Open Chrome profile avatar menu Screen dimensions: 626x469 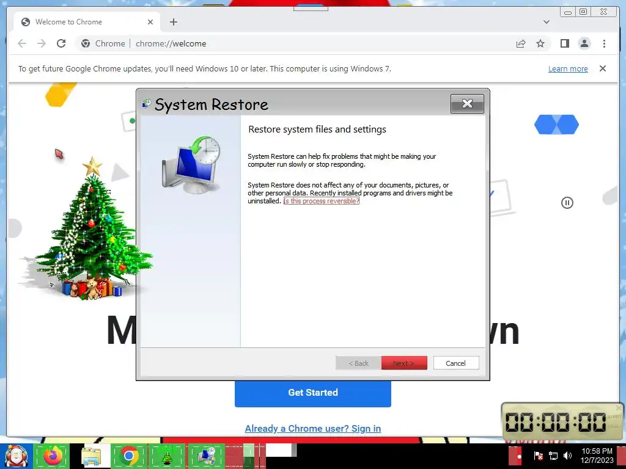pyautogui.click(x=584, y=43)
